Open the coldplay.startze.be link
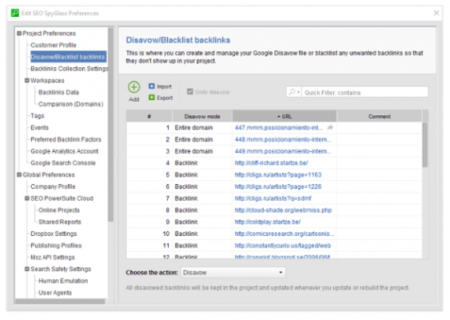This screenshot has width=450, height=320. [268, 222]
